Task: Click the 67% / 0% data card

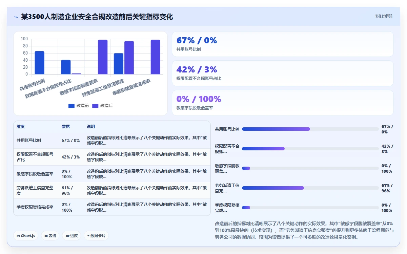Action: 283,44
